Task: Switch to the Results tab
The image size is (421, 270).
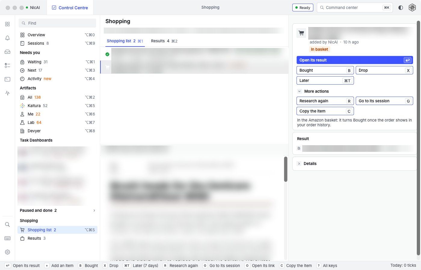Action: [164, 41]
